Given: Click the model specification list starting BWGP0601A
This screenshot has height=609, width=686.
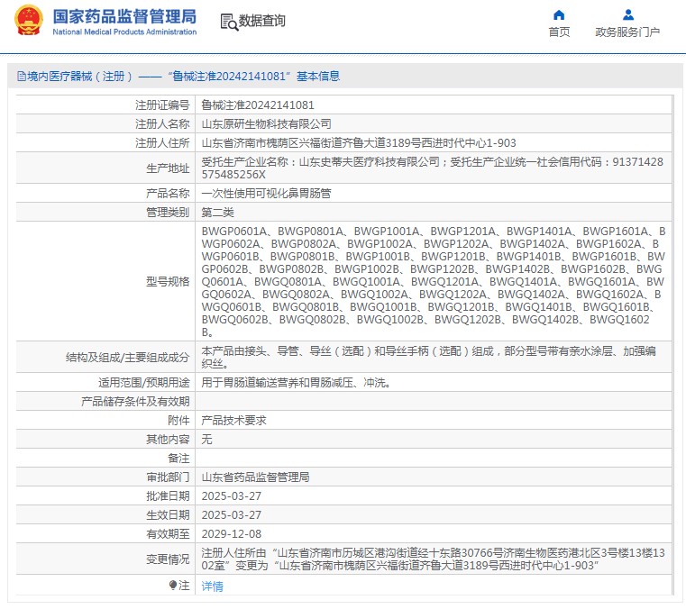Looking at the screenshot, I should coord(433,281).
